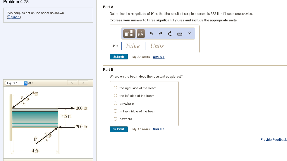Click Provide Feedback link
The height and width of the screenshot is (161, 287).
[274, 140]
